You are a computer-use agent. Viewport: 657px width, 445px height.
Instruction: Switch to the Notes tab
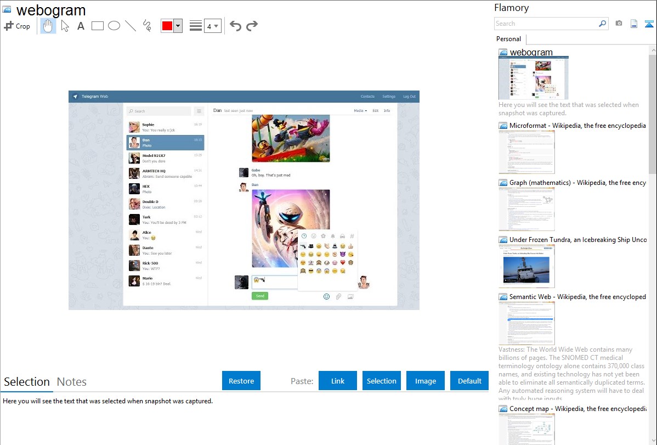click(x=72, y=382)
